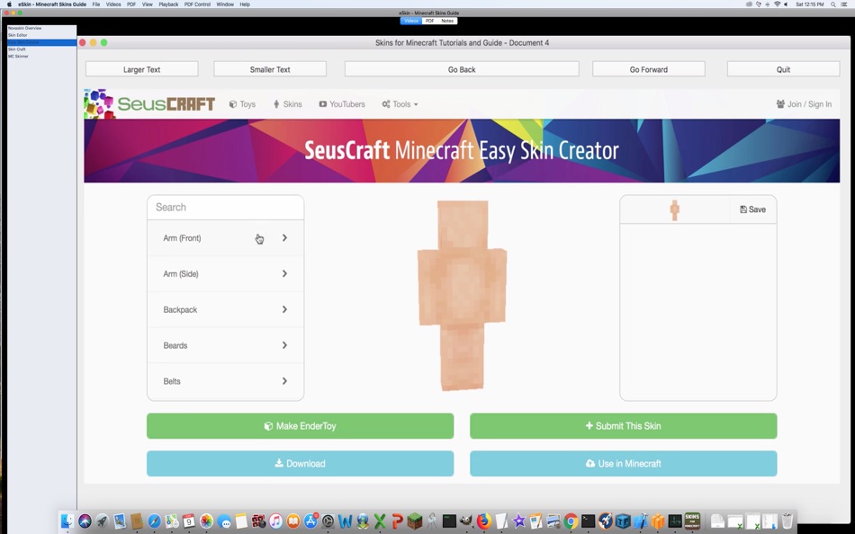Select the Belts text
This screenshot has width=855, height=534.
172,381
